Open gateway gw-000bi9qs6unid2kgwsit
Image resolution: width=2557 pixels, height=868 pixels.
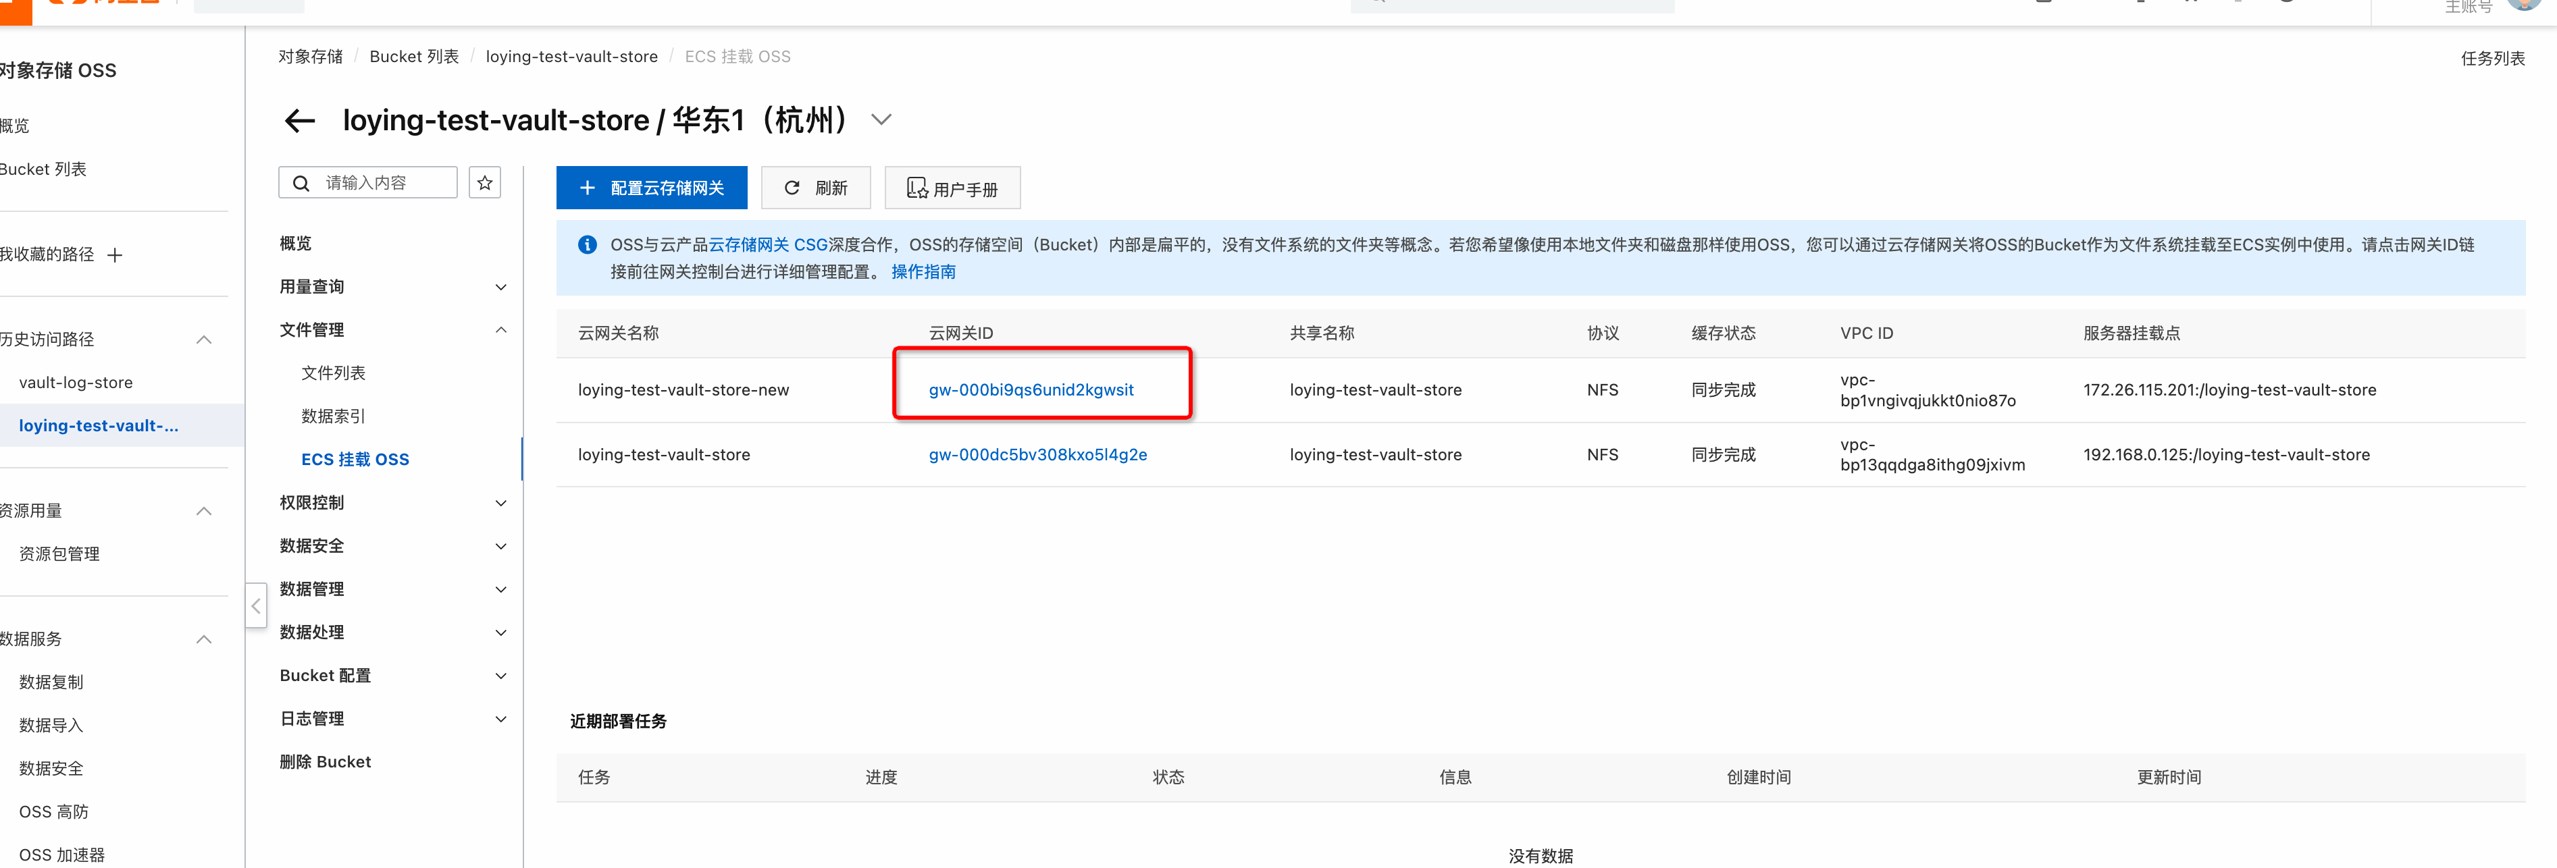[1031, 390]
